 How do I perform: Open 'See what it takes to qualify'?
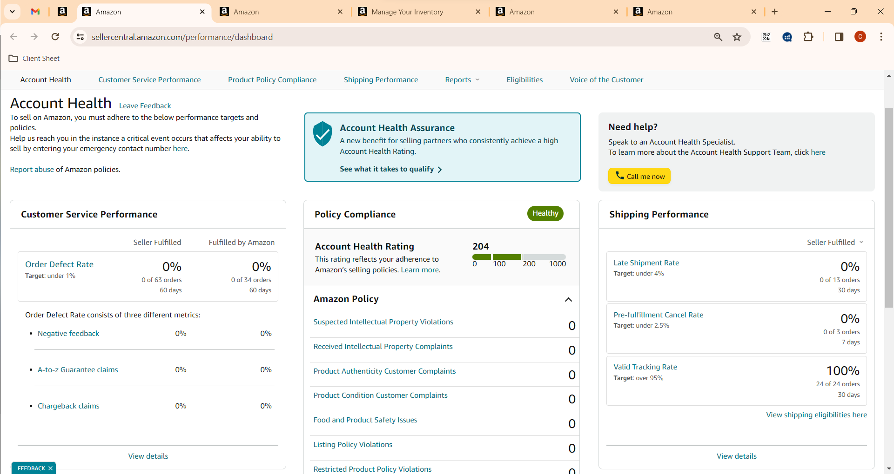point(391,169)
